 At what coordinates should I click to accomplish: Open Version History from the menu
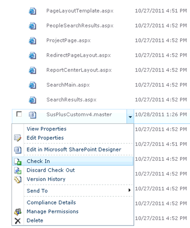point(46,179)
